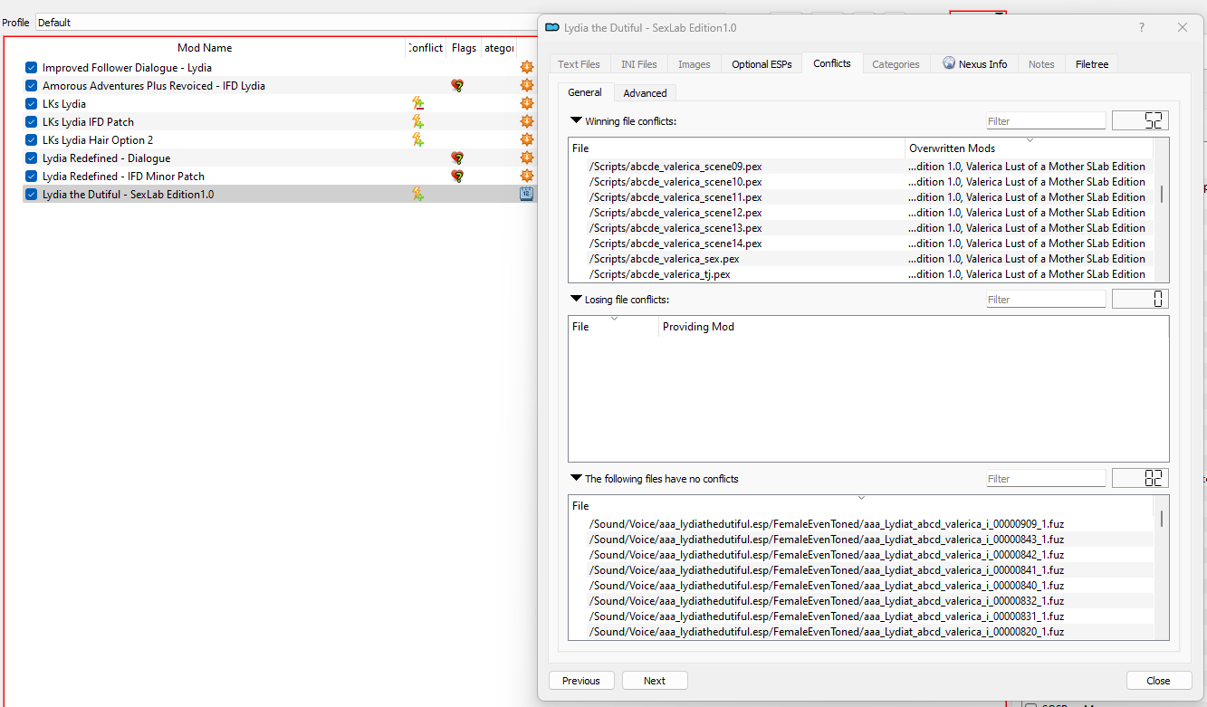
Task: Select abcde_valerica_scene09.pex file row
Action: [861, 167]
